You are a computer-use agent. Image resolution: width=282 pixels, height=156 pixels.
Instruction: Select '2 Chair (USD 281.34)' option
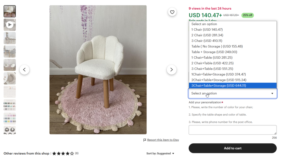tap(207, 35)
